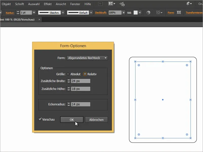Viewport: 203px width, 152px height.
Task: Open the Auswahl menu
Action: click(x=34, y=4)
